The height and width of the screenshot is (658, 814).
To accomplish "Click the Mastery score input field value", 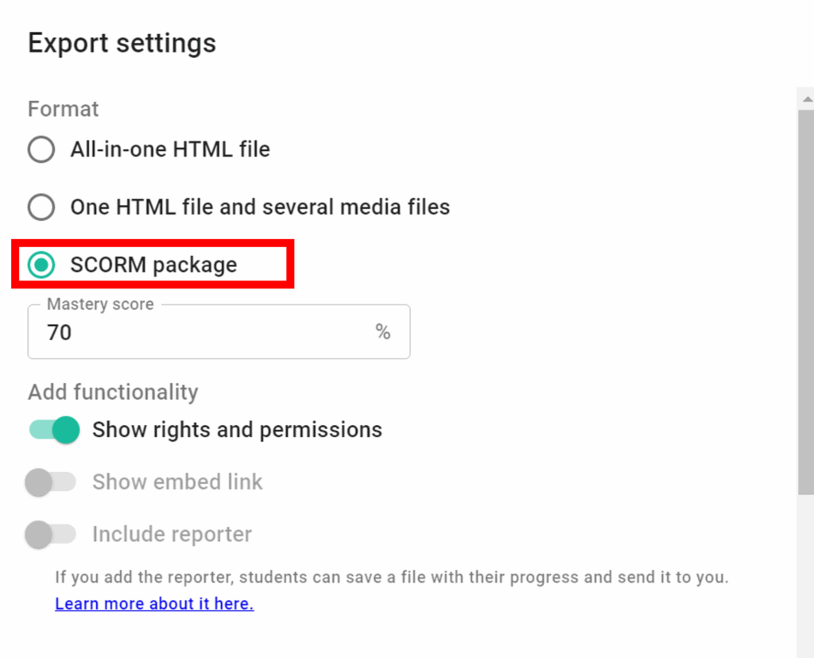I will coord(60,332).
